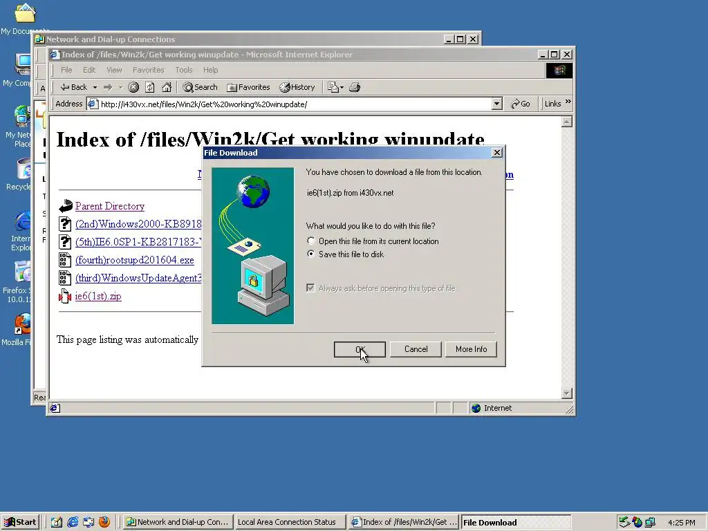Open the Forward button history dropdown arrow
Viewport: 708px width, 531px height.
point(120,87)
